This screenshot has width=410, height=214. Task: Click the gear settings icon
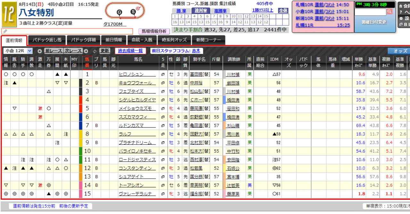click(x=401, y=18)
